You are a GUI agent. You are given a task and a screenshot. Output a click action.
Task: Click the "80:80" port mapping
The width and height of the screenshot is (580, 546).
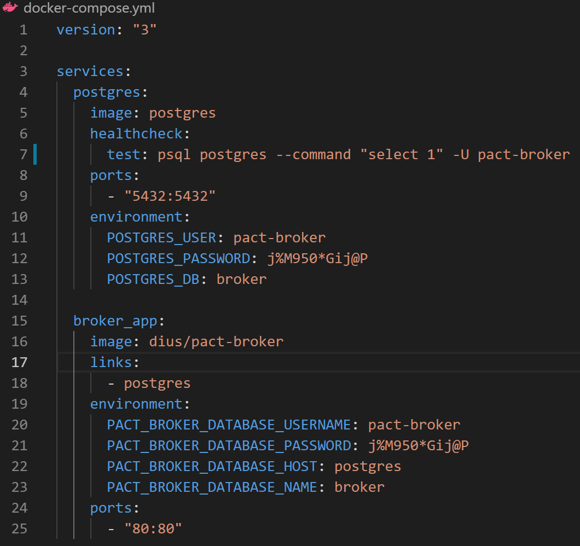[153, 528]
